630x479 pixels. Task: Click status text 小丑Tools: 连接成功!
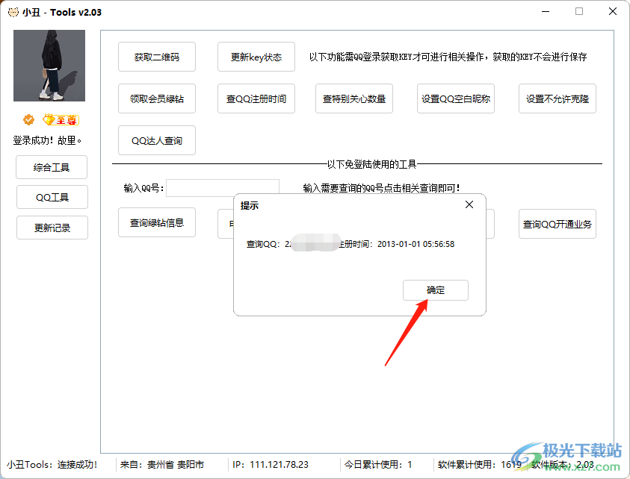coord(52,465)
